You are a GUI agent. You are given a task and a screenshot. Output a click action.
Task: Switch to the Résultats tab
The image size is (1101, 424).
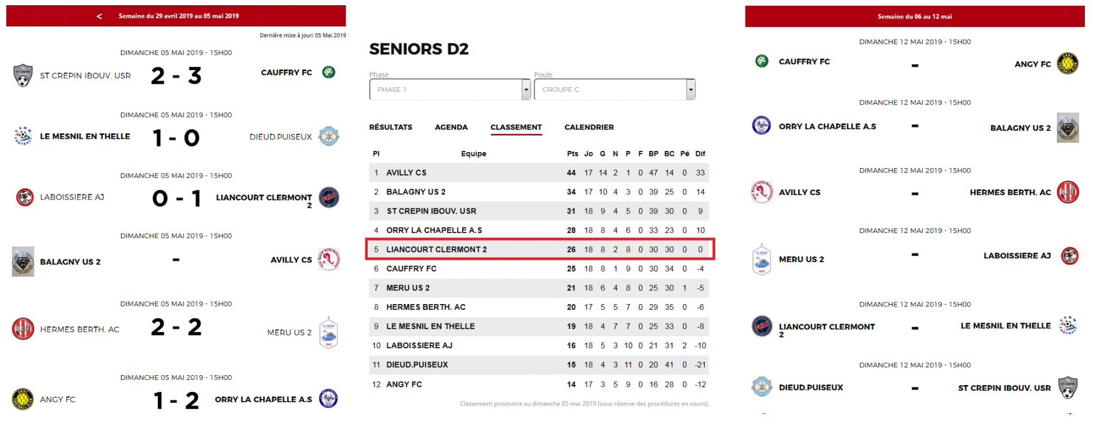tap(391, 127)
